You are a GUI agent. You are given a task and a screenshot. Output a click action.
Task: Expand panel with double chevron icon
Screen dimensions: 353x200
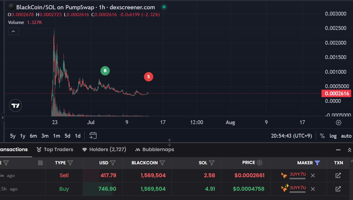349,150
